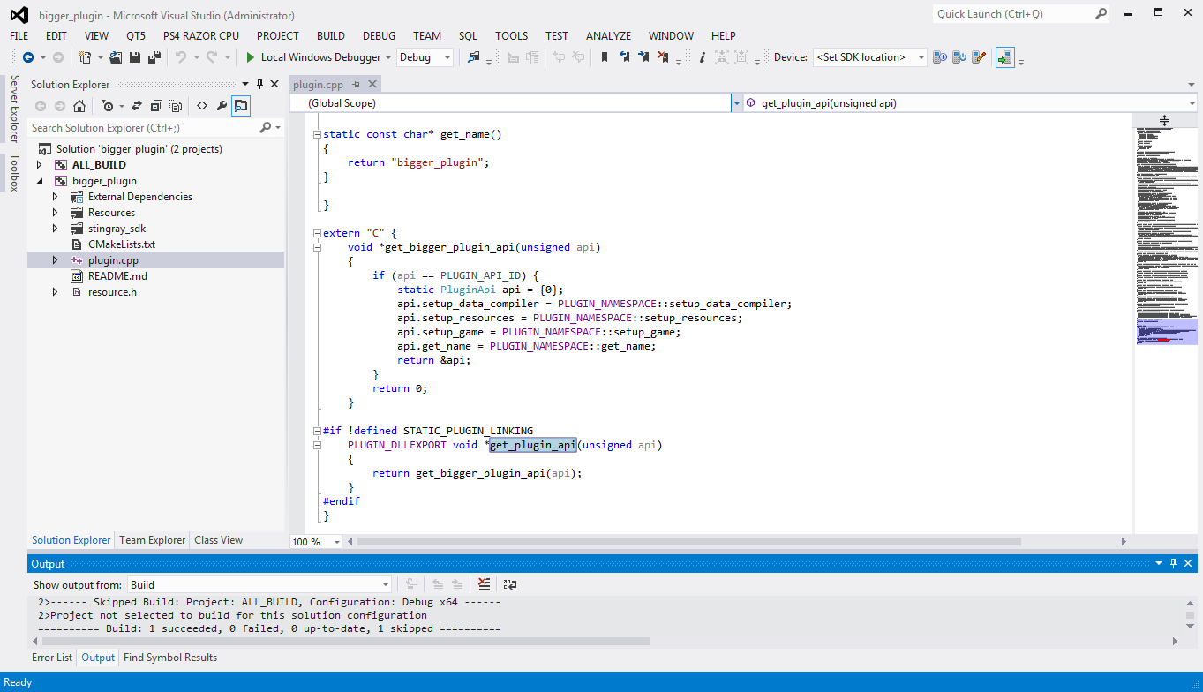The height and width of the screenshot is (692, 1203).
Task: Open the DEBUG menu
Action: [x=379, y=36]
